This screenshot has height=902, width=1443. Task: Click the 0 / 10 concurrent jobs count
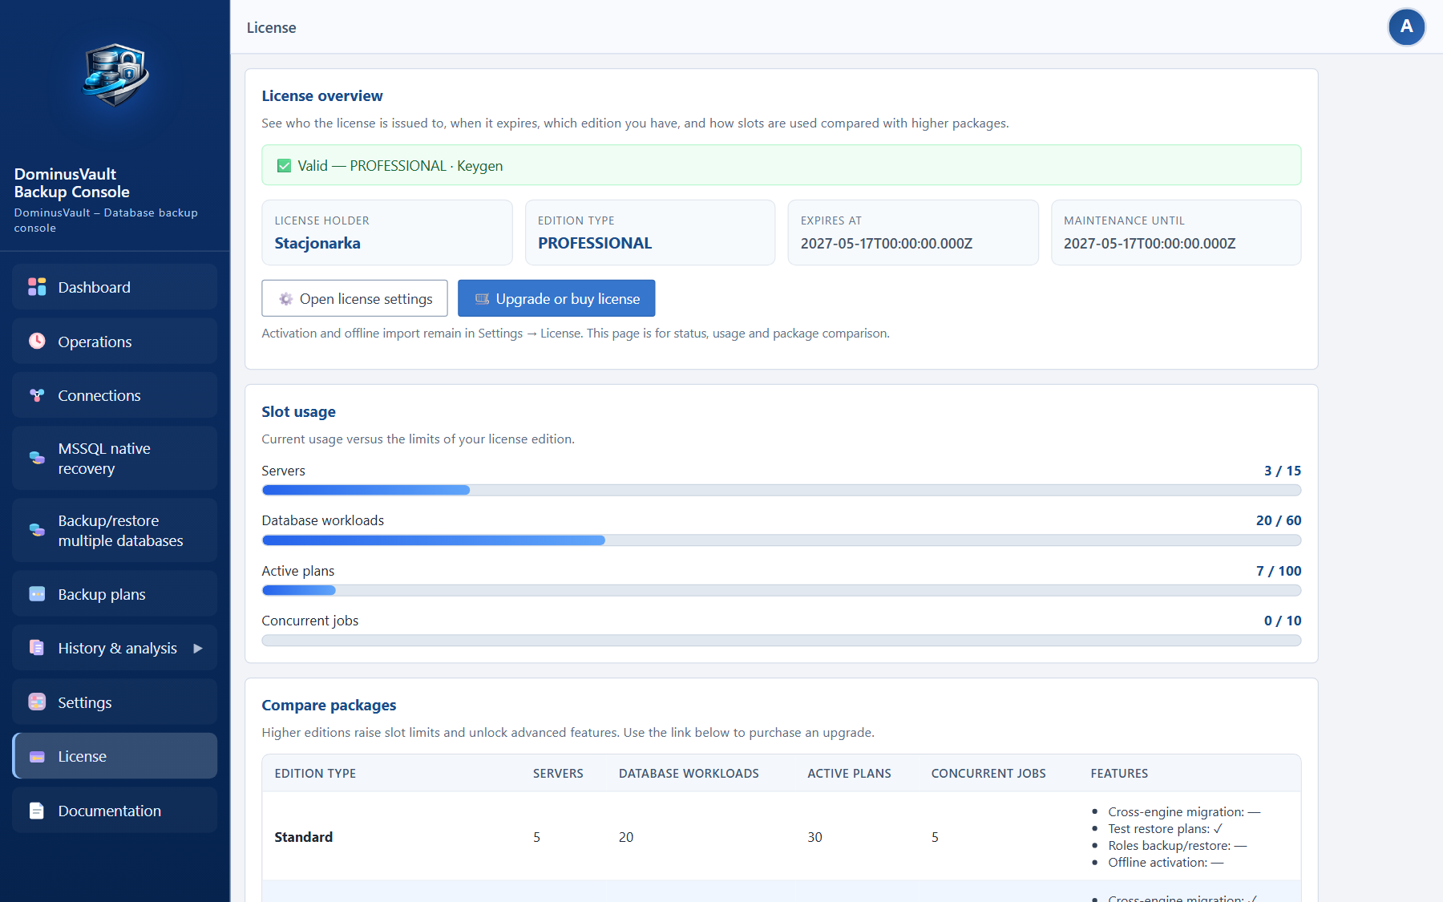pyautogui.click(x=1283, y=621)
